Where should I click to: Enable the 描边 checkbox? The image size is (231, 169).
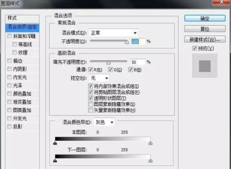9,61
